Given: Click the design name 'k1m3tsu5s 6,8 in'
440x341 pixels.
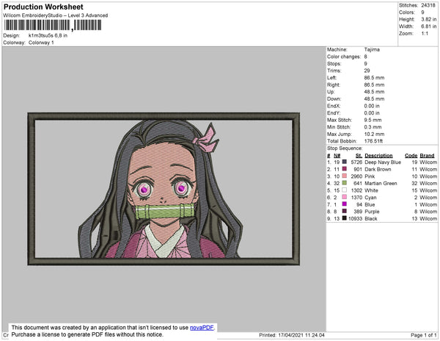Looking at the screenshot, I should pos(48,35).
